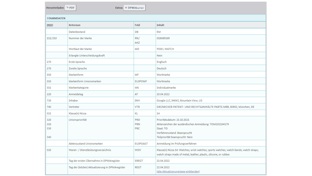Screen dimensions: 312x176
Task: Click the INID code 511
Action: pyautogui.click(x=49, y=113)
